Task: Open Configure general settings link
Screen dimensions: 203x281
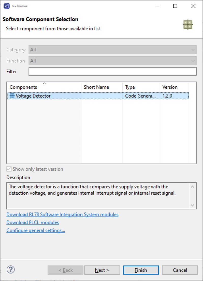Action: (36, 231)
